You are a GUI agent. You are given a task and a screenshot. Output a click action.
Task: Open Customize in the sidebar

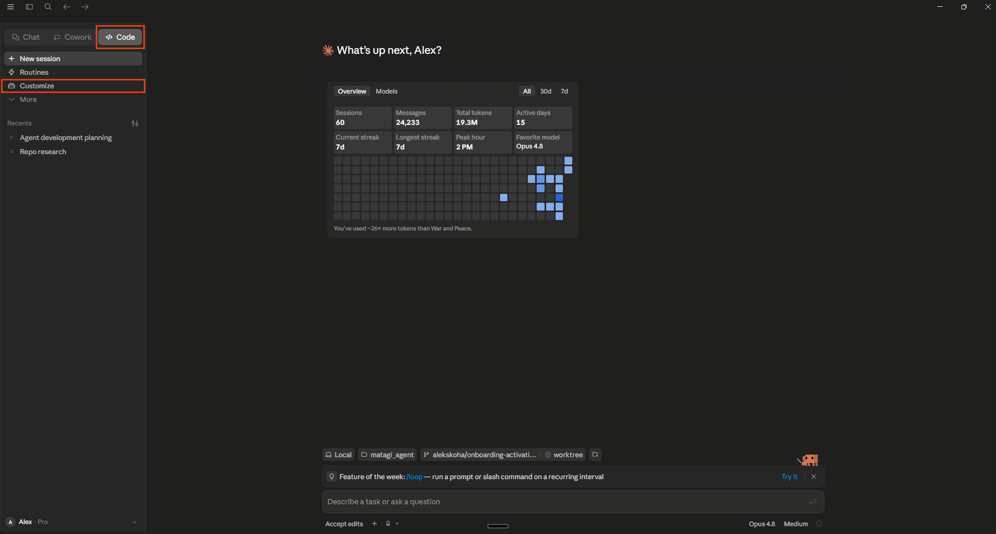pos(73,86)
